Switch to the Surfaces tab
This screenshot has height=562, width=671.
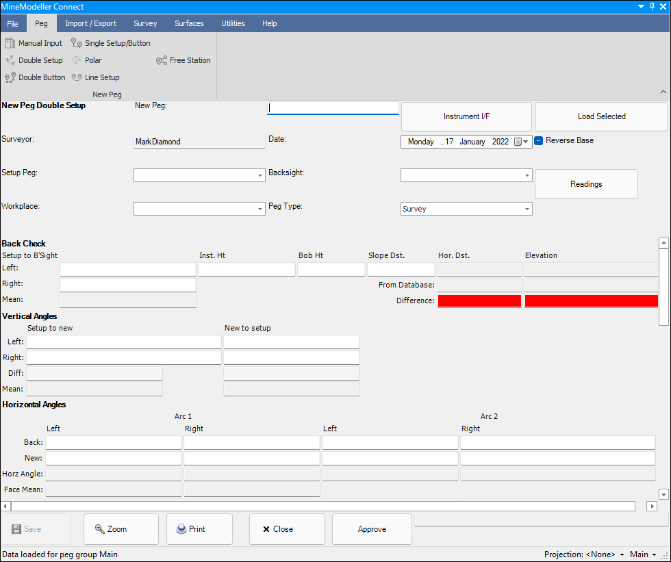(x=189, y=23)
